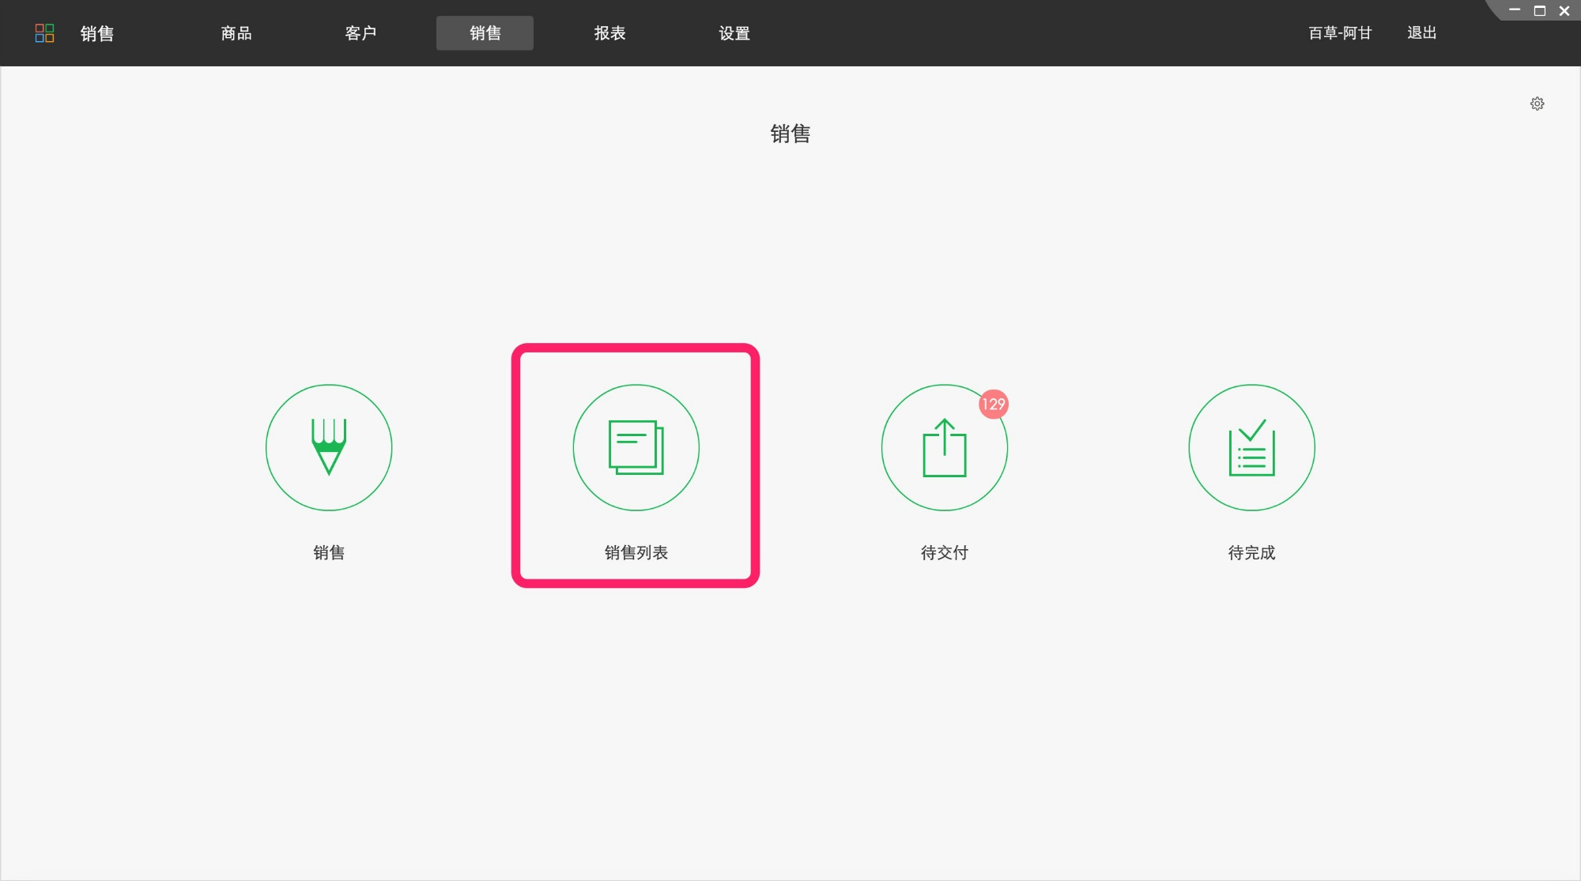Switch to the 商品 tab
The image size is (1581, 881).
pyautogui.click(x=236, y=33)
